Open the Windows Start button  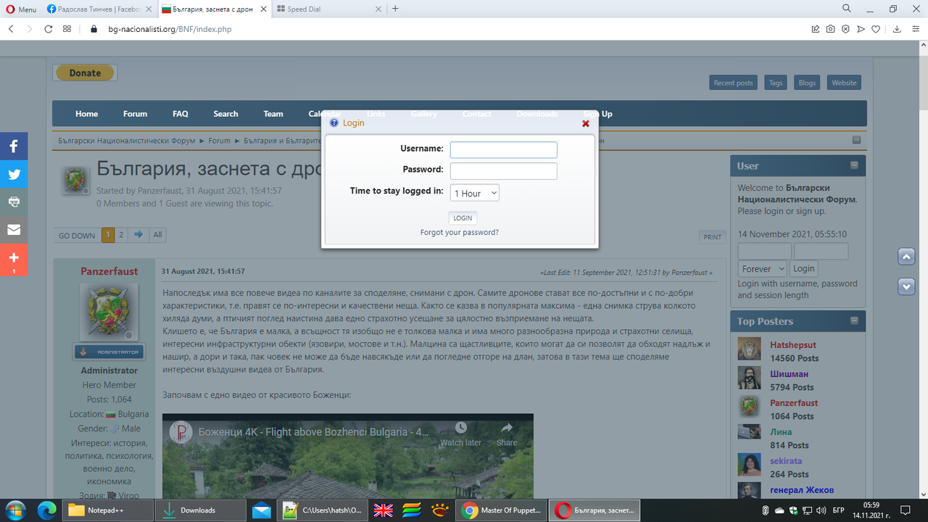[x=15, y=510]
